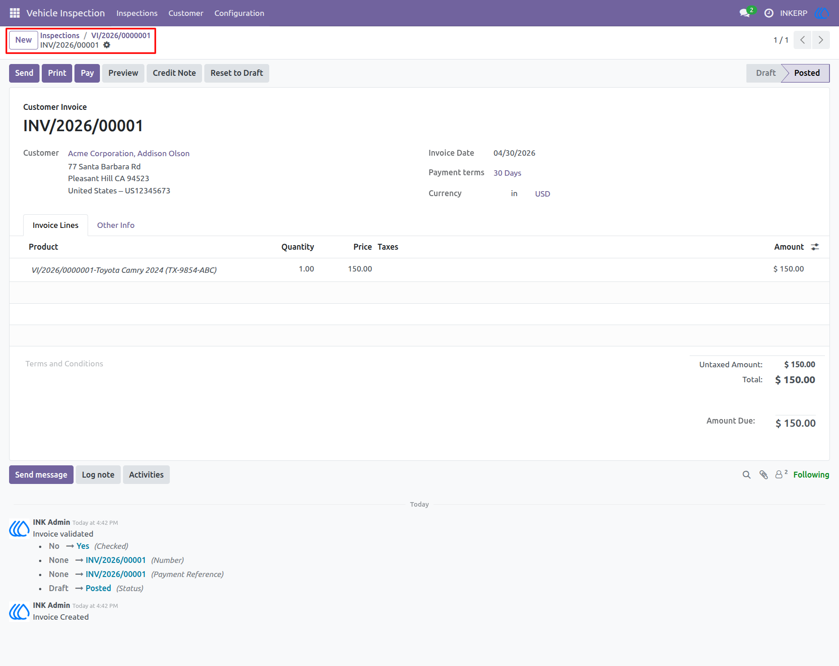Screen dimensions: 839x666
Task: Open the conversations chat icon
Action: [745, 13]
